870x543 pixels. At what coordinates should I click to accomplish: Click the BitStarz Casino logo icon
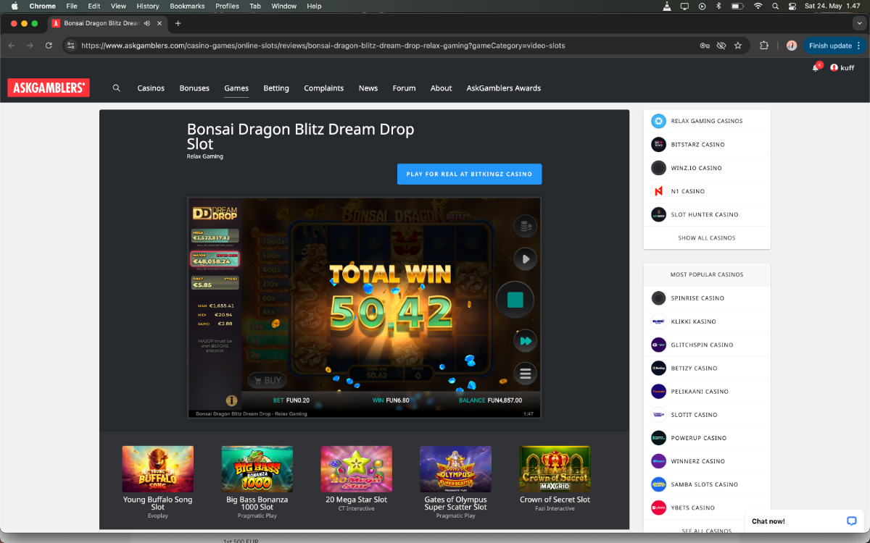tap(658, 145)
